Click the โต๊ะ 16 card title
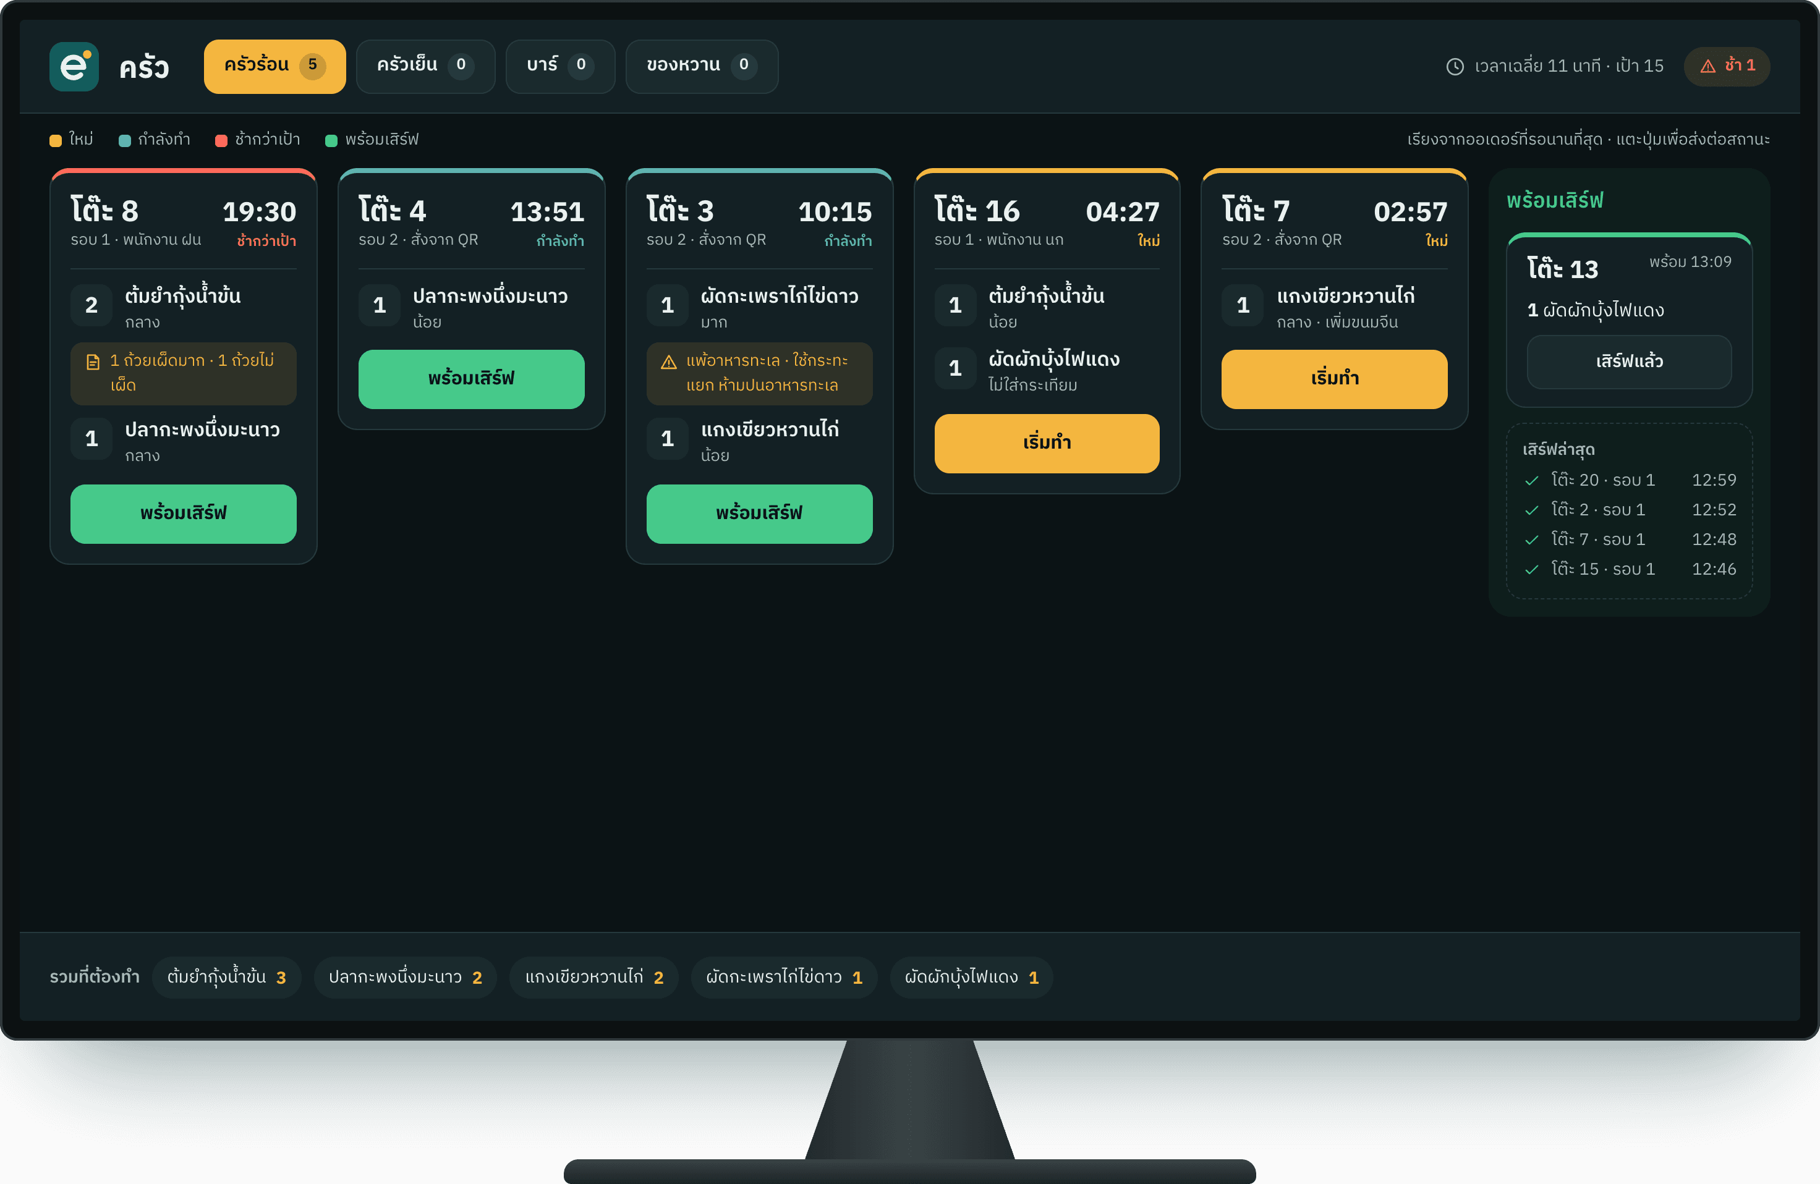 [x=977, y=211]
